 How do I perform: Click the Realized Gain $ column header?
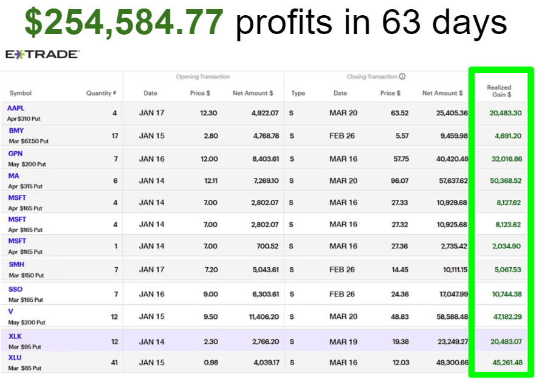click(499, 91)
